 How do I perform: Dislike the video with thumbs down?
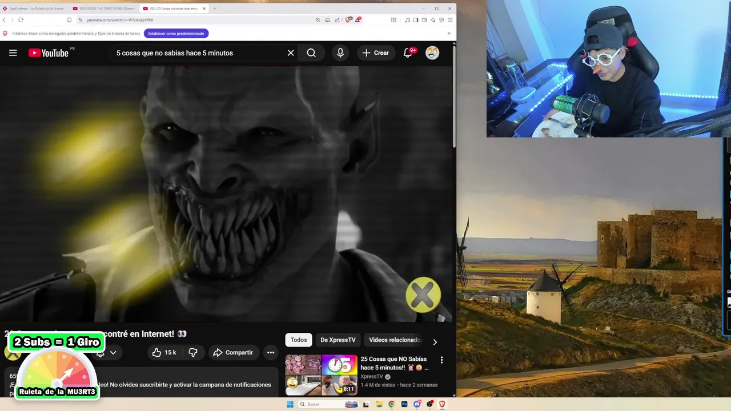point(193,353)
